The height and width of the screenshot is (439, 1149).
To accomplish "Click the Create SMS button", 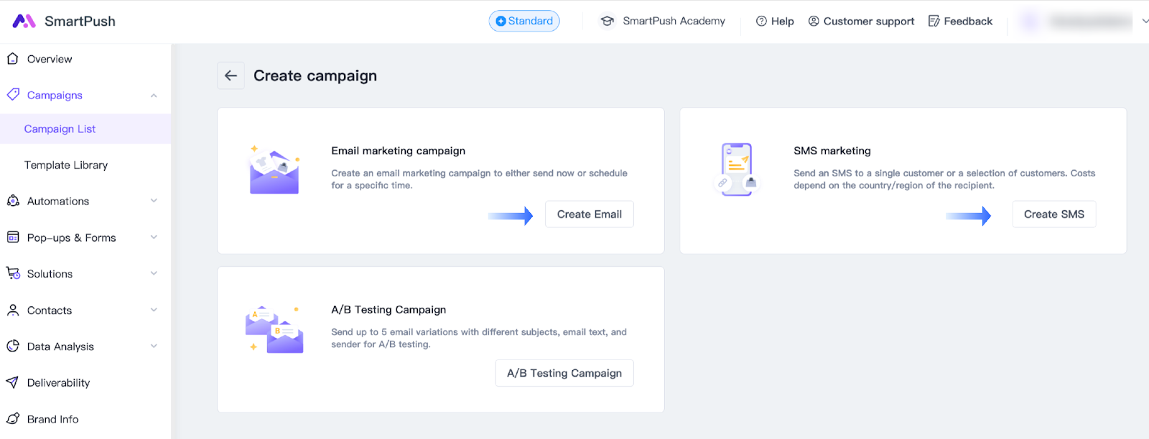I will 1053,214.
